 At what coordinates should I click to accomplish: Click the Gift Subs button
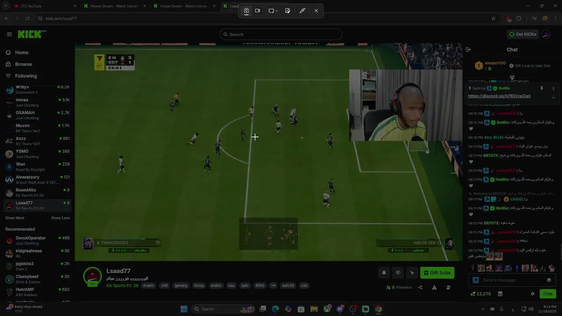click(x=437, y=273)
